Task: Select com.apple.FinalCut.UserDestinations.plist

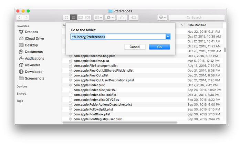Action: pyautogui.click(x=104, y=80)
